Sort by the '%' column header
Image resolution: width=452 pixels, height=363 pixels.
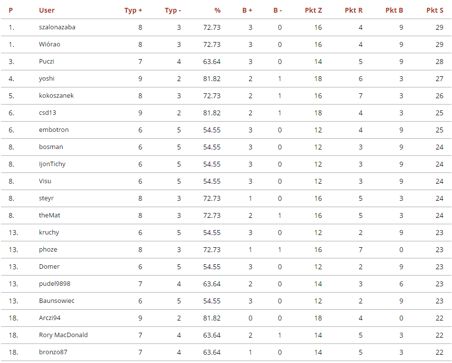click(217, 10)
